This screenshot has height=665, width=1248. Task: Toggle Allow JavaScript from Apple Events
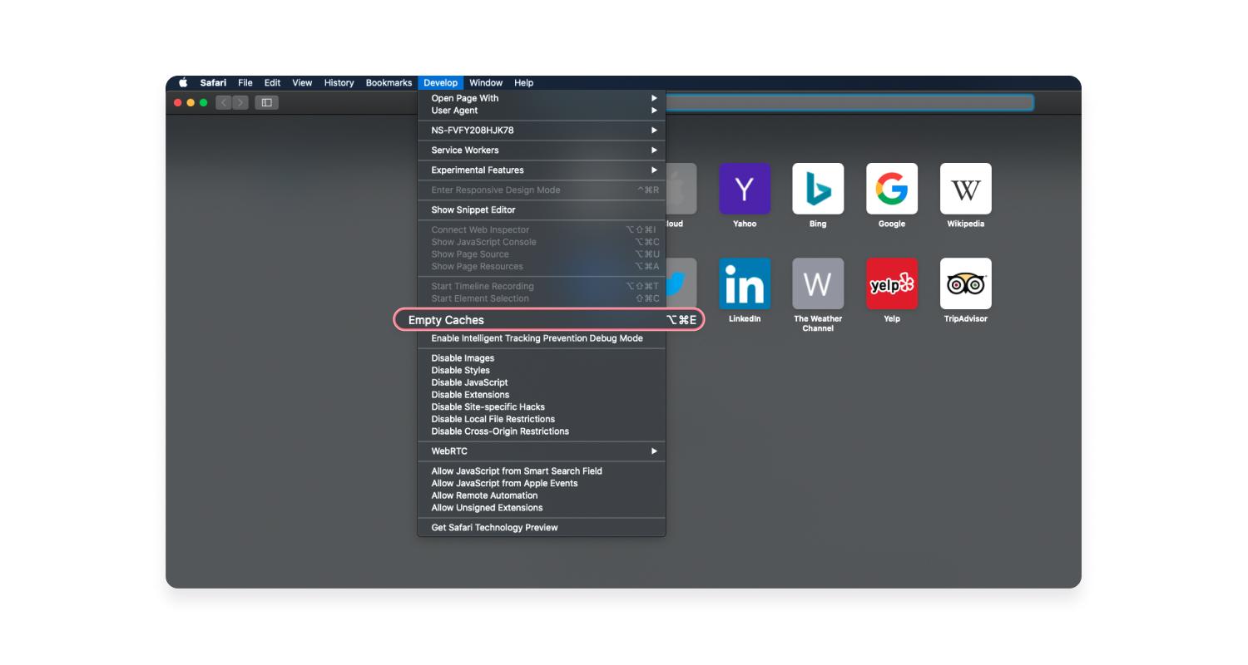(x=542, y=484)
